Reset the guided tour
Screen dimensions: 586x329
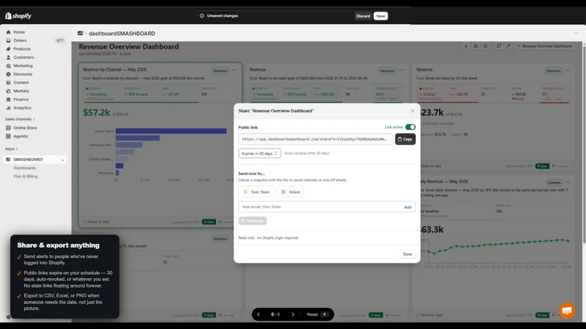[x=317, y=314]
